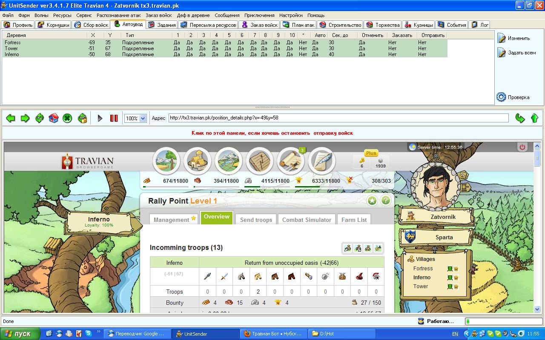Open Travian resources view round icon
This screenshot has width=545, height=340.
point(166,161)
